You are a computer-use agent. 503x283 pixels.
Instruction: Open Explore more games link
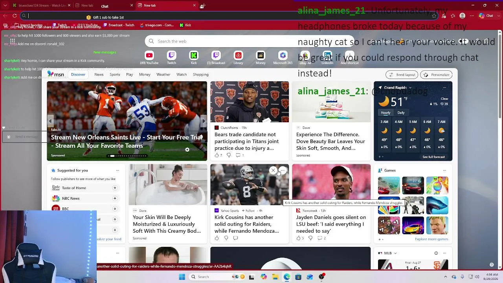click(431, 239)
